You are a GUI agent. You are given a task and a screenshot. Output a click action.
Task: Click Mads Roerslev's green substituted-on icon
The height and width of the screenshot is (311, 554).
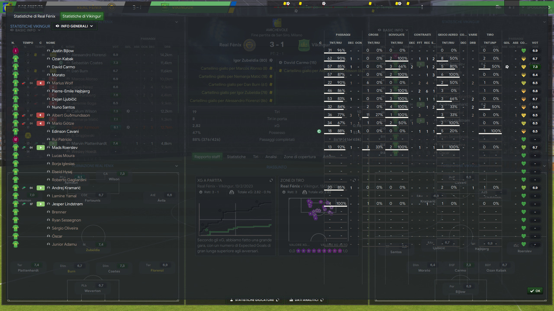pos(41,148)
